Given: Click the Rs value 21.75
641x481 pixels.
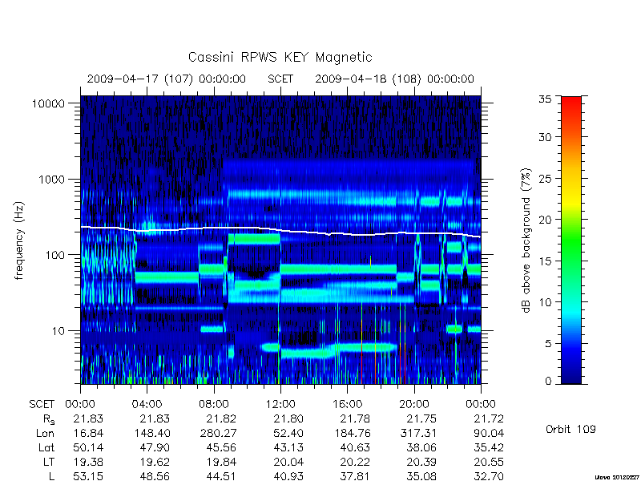Looking at the screenshot, I should (x=421, y=418).
